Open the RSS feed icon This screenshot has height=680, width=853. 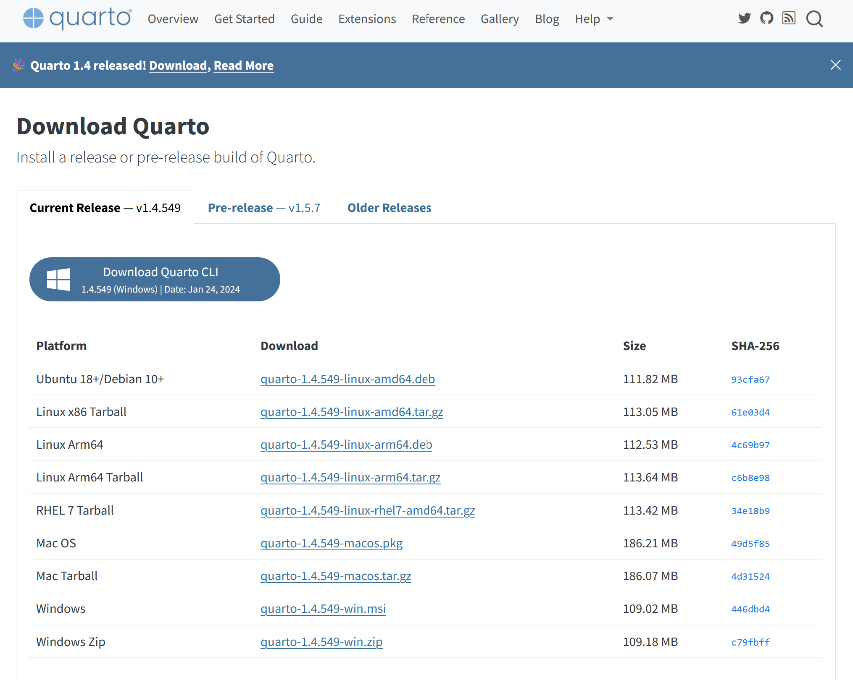pos(789,18)
